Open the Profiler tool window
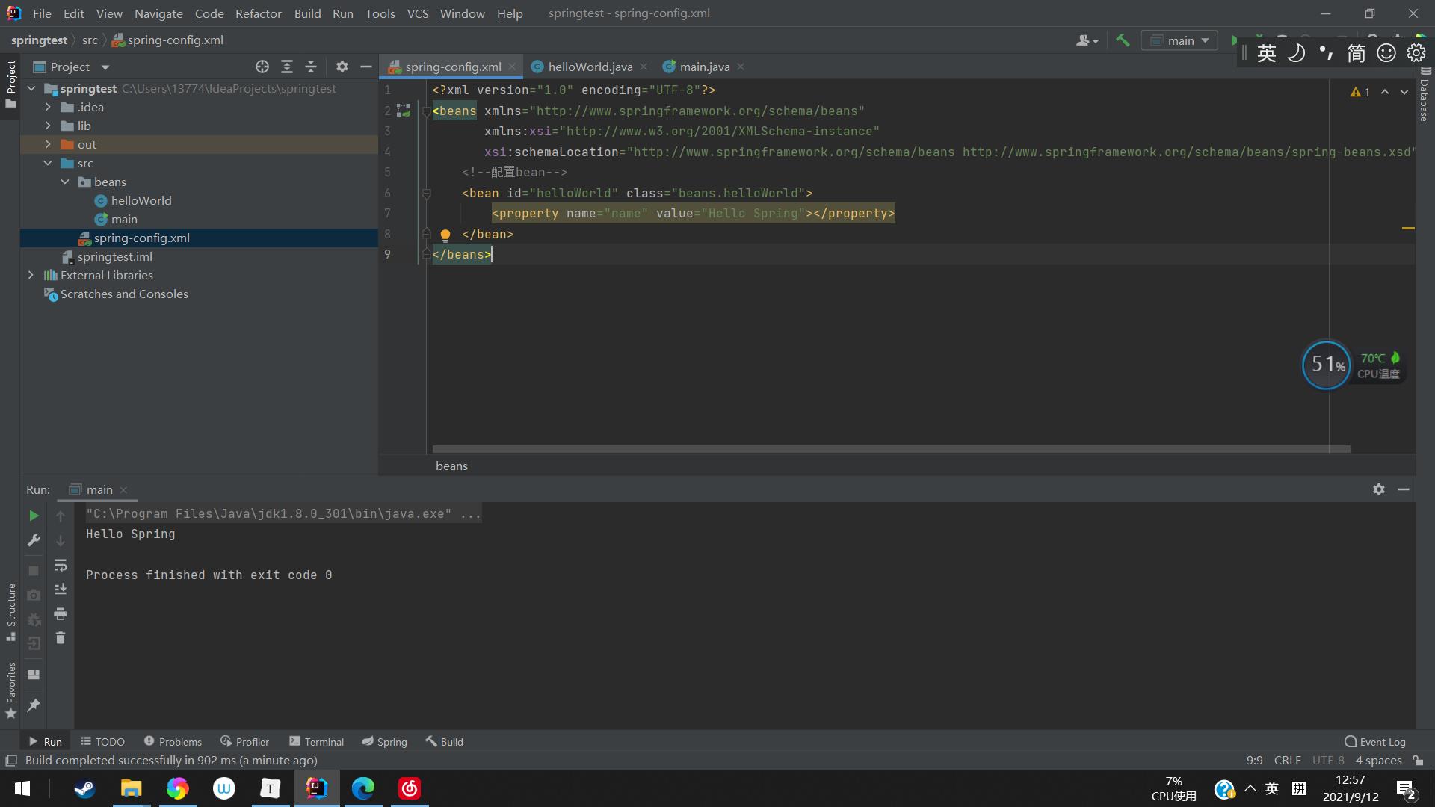 [x=244, y=742]
